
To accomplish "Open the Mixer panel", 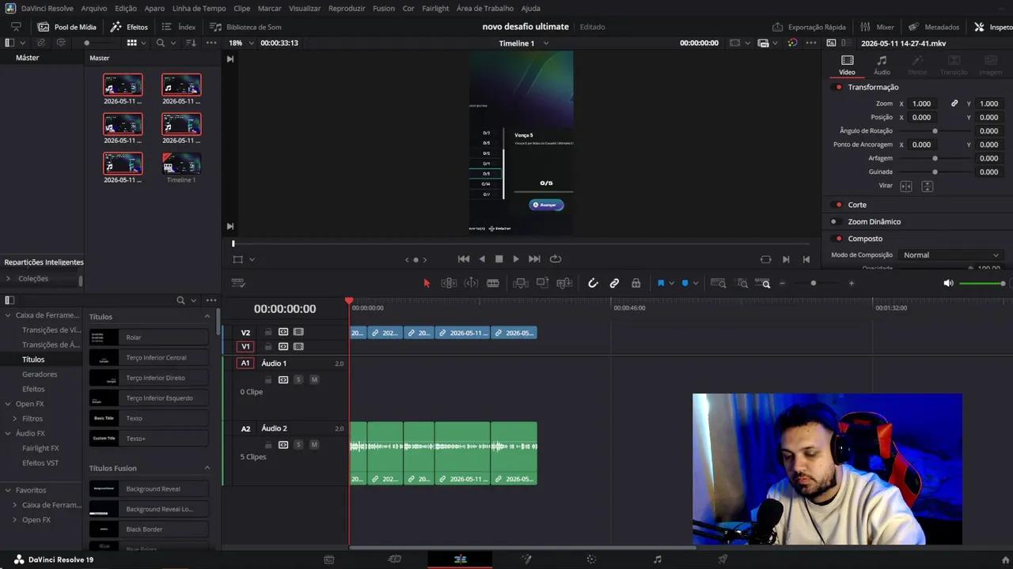I will [878, 27].
